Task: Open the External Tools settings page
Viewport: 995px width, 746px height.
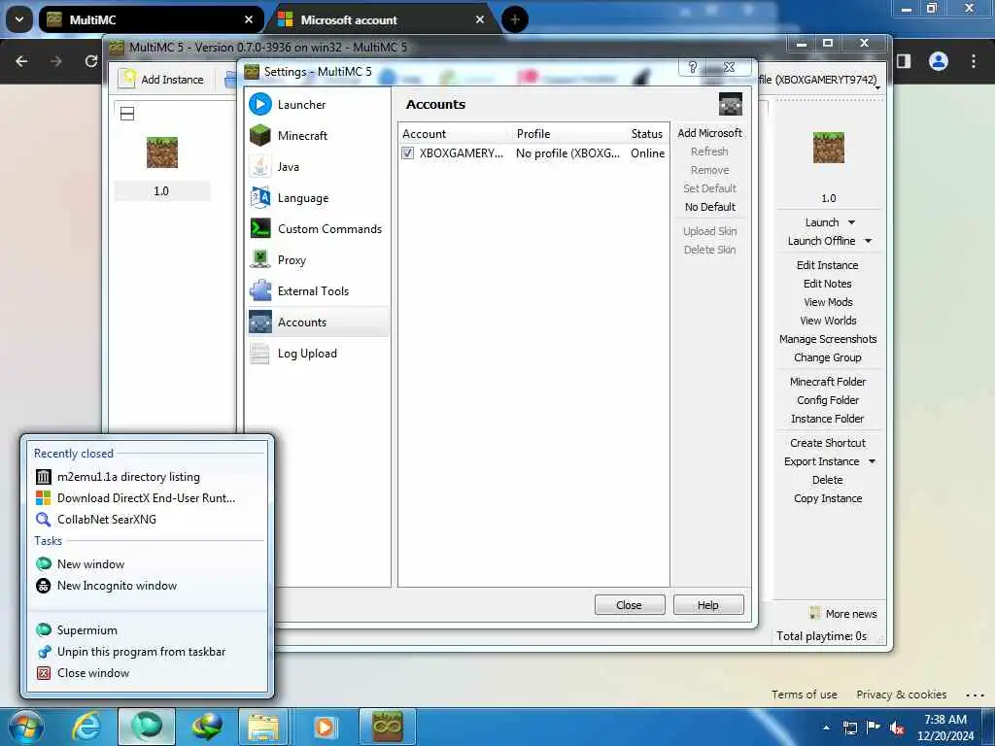Action: tap(319, 291)
